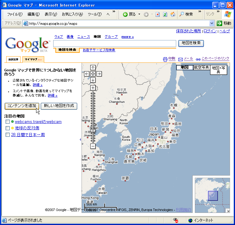This screenshot has height=225, width=235.
Task: Switch to the マイマップ tab
Action: pos(33,59)
